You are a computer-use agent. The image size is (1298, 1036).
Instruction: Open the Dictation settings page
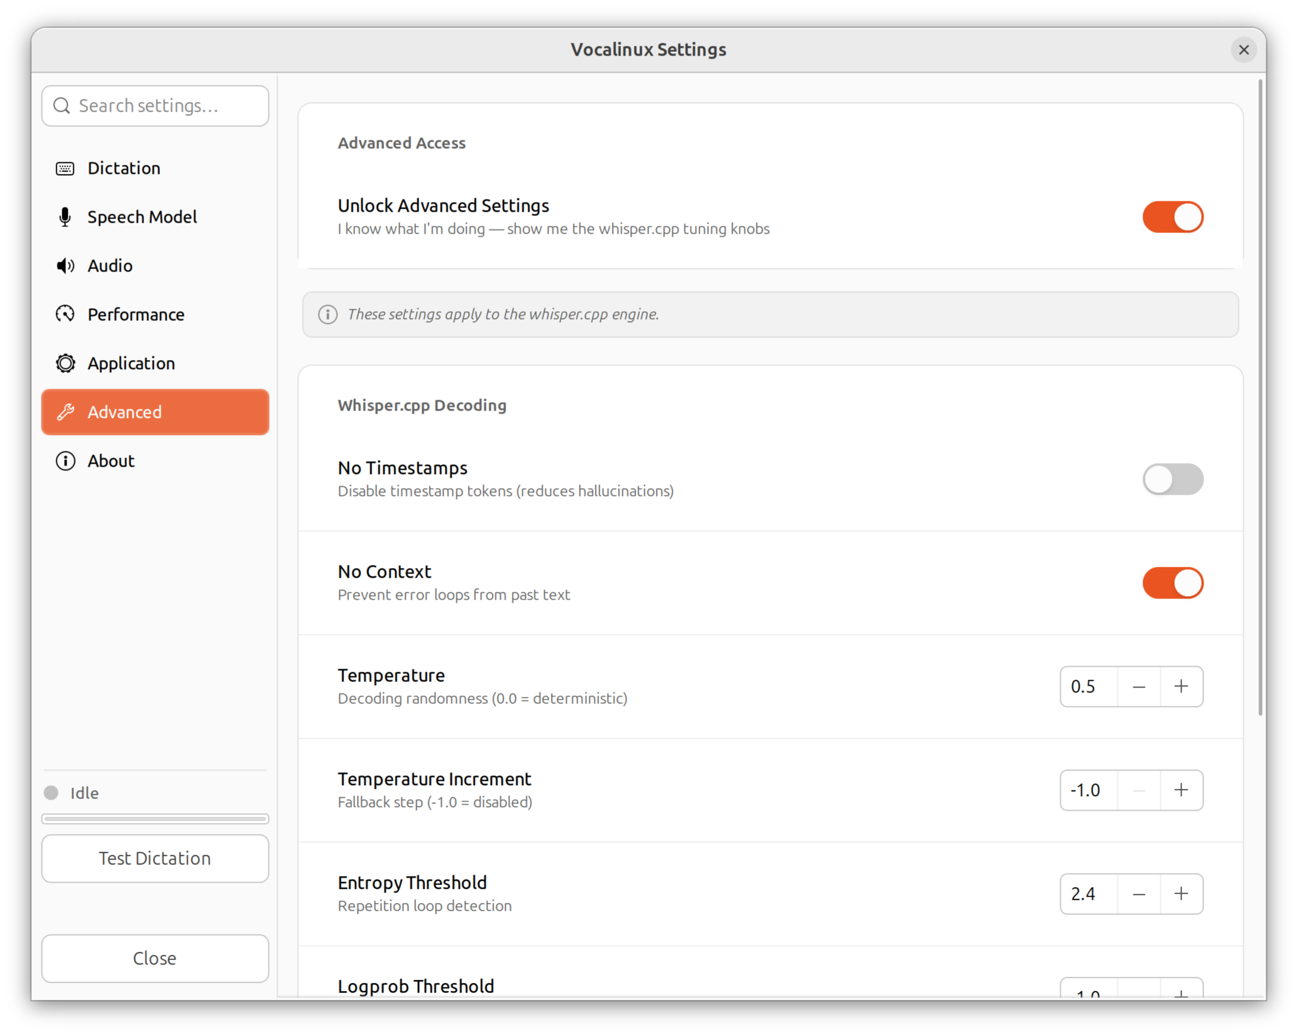(x=156, y=168)
